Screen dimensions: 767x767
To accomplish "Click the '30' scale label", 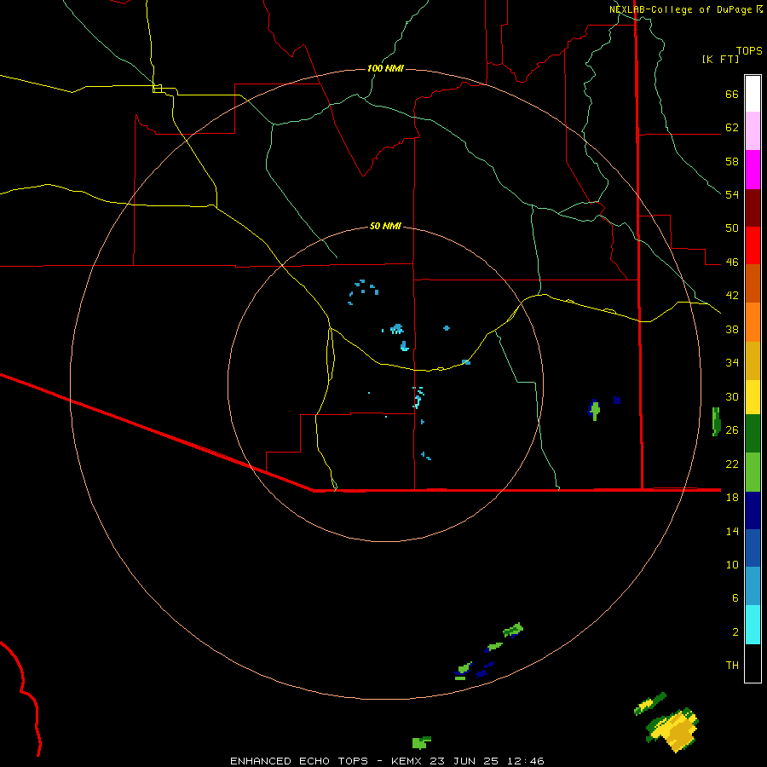I will tap(732, 396).
